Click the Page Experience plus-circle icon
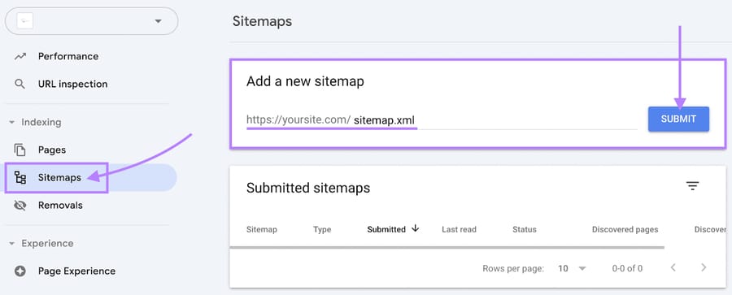 (20, 271)
